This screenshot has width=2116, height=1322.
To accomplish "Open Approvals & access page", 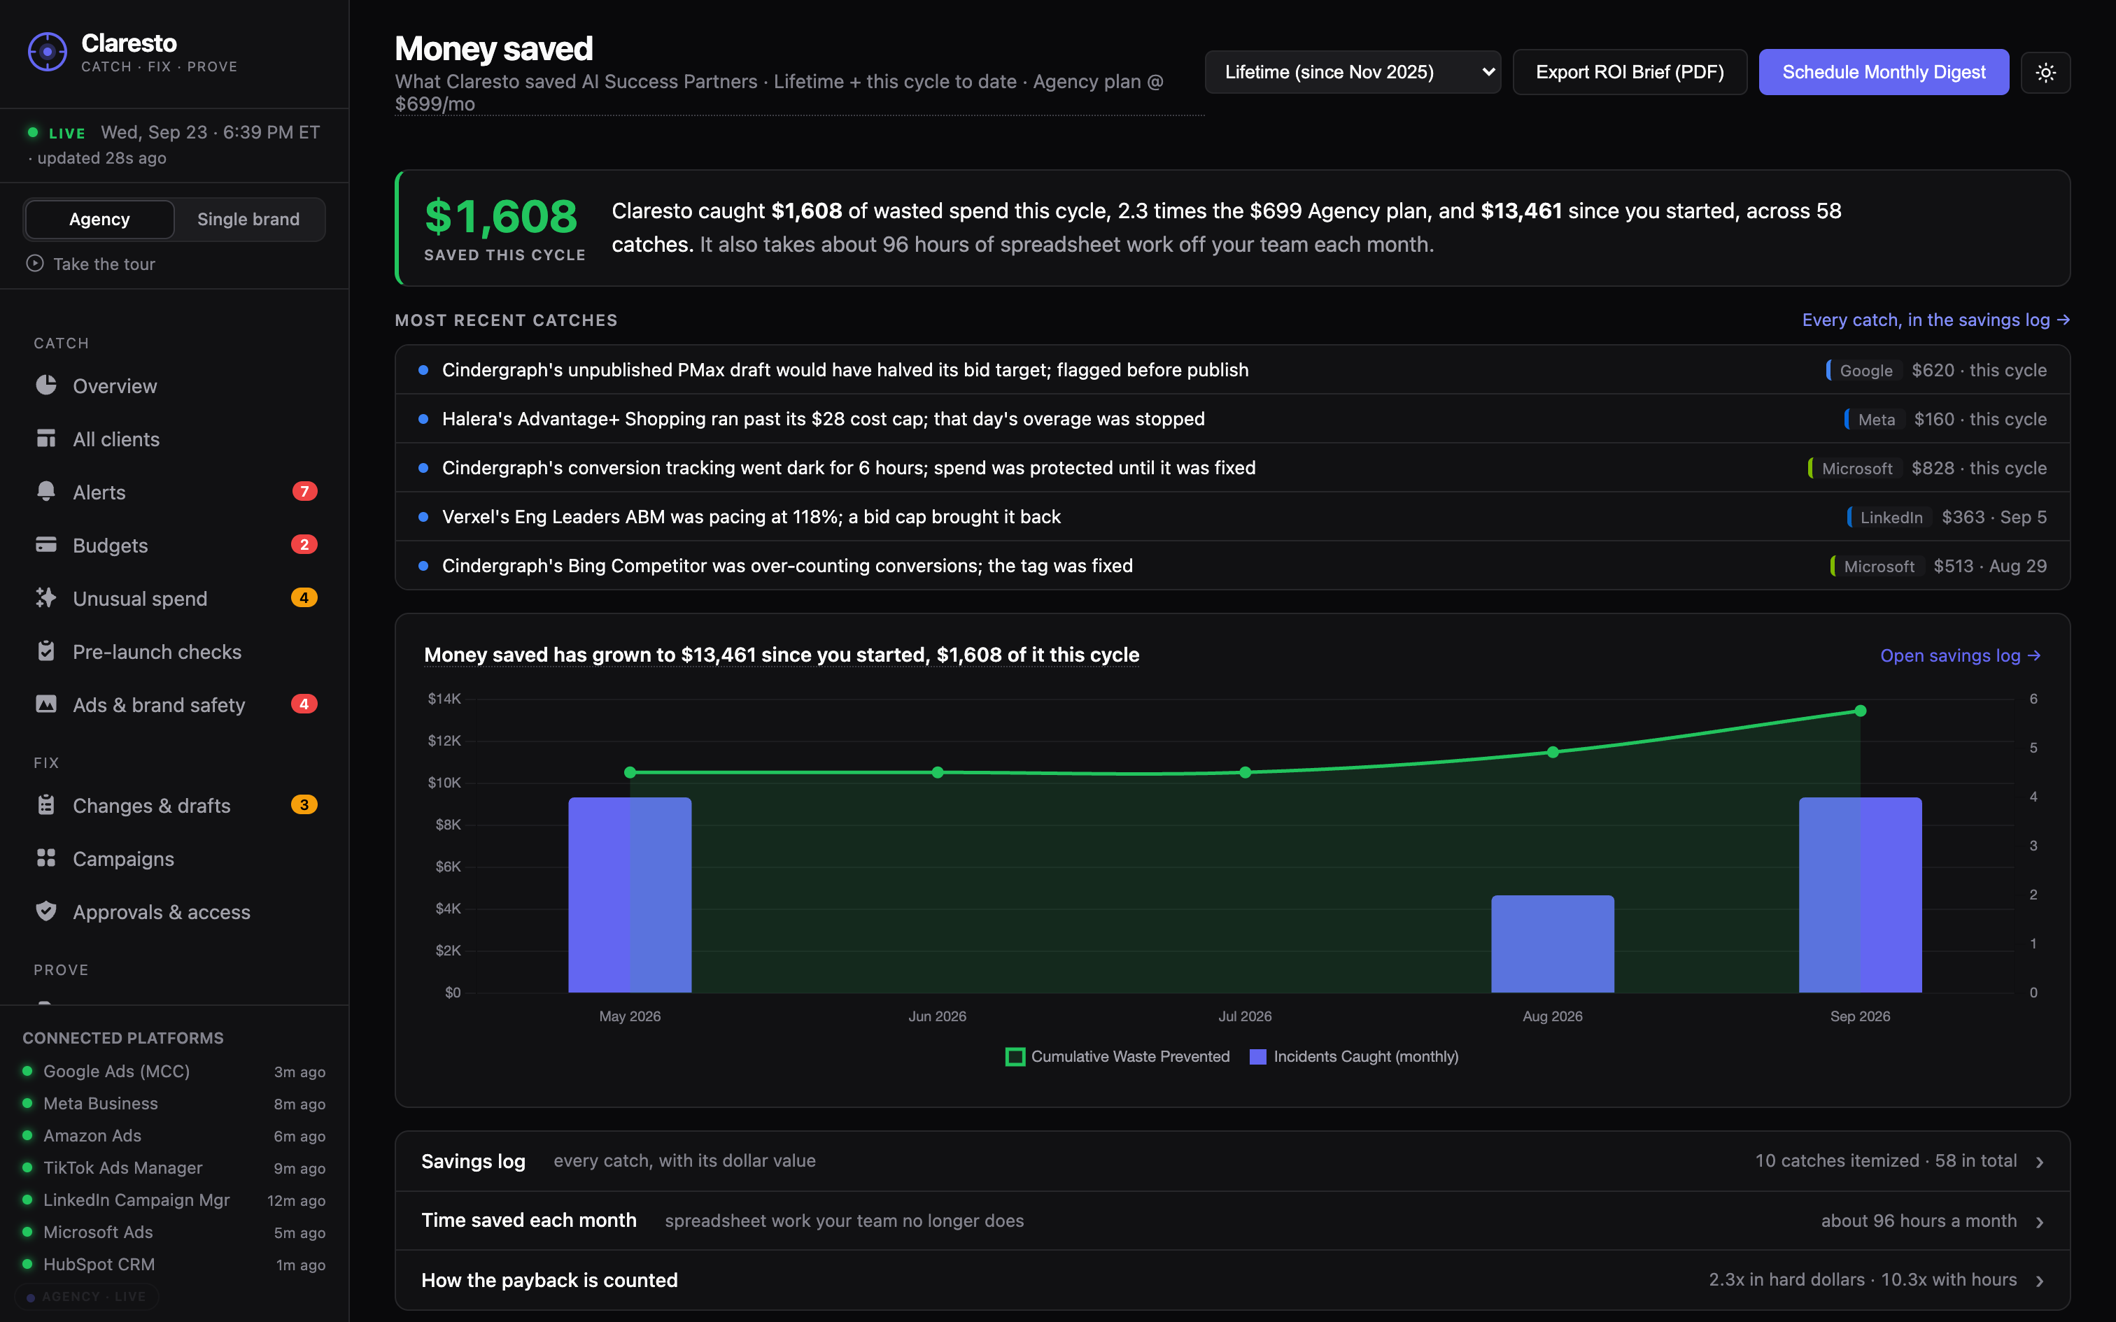I will point(175,911).
